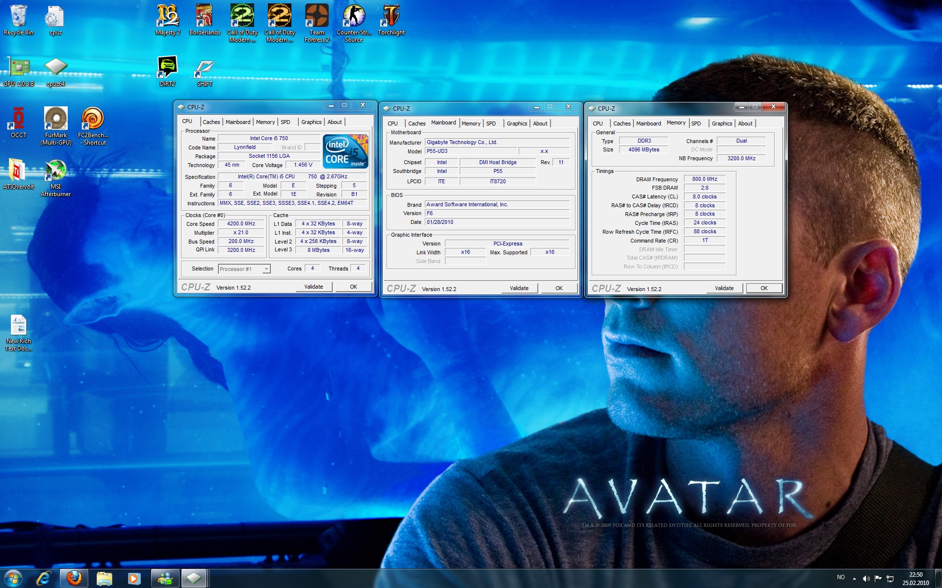
Task: Open the Processor #1 selection dropdown
Action: (244, 269)
